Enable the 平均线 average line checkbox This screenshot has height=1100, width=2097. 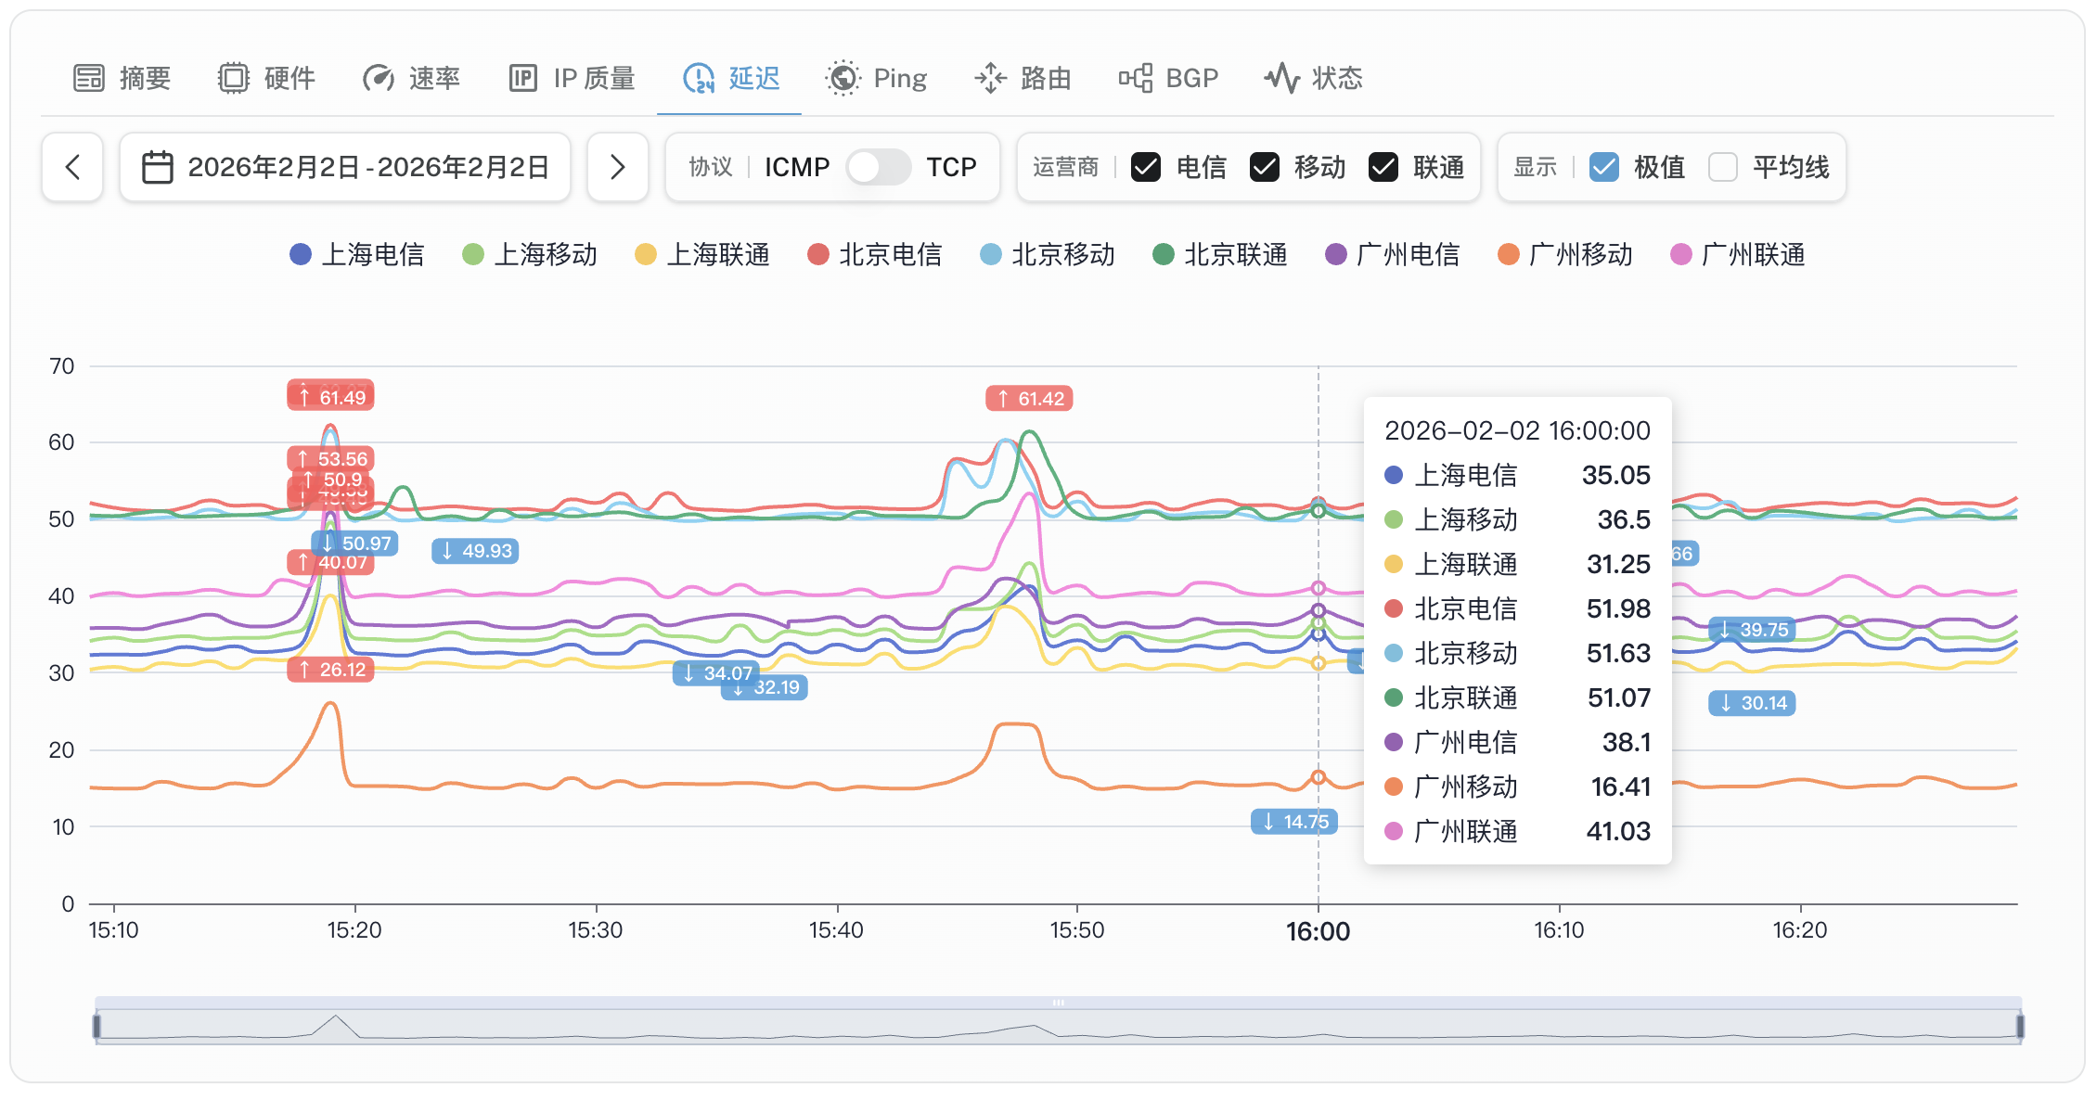(1723, 167)
